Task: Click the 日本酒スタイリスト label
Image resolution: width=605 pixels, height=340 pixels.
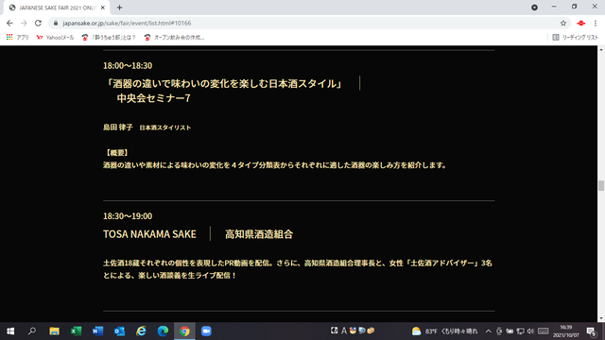Action: point(165,127)
